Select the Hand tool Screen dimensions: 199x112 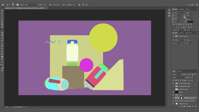[x=2, y=57]
